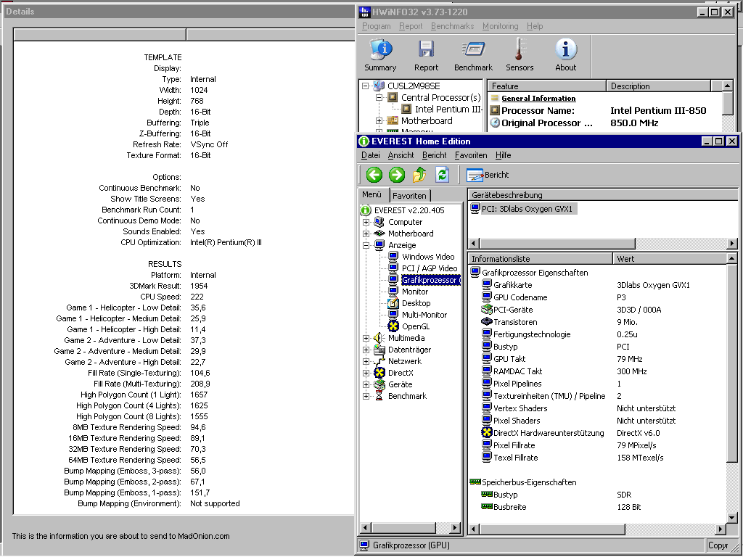Click HWiNFO32 feature list scroll-up arrow
This screenshot has width=743, height=557.
click(727, 86)
